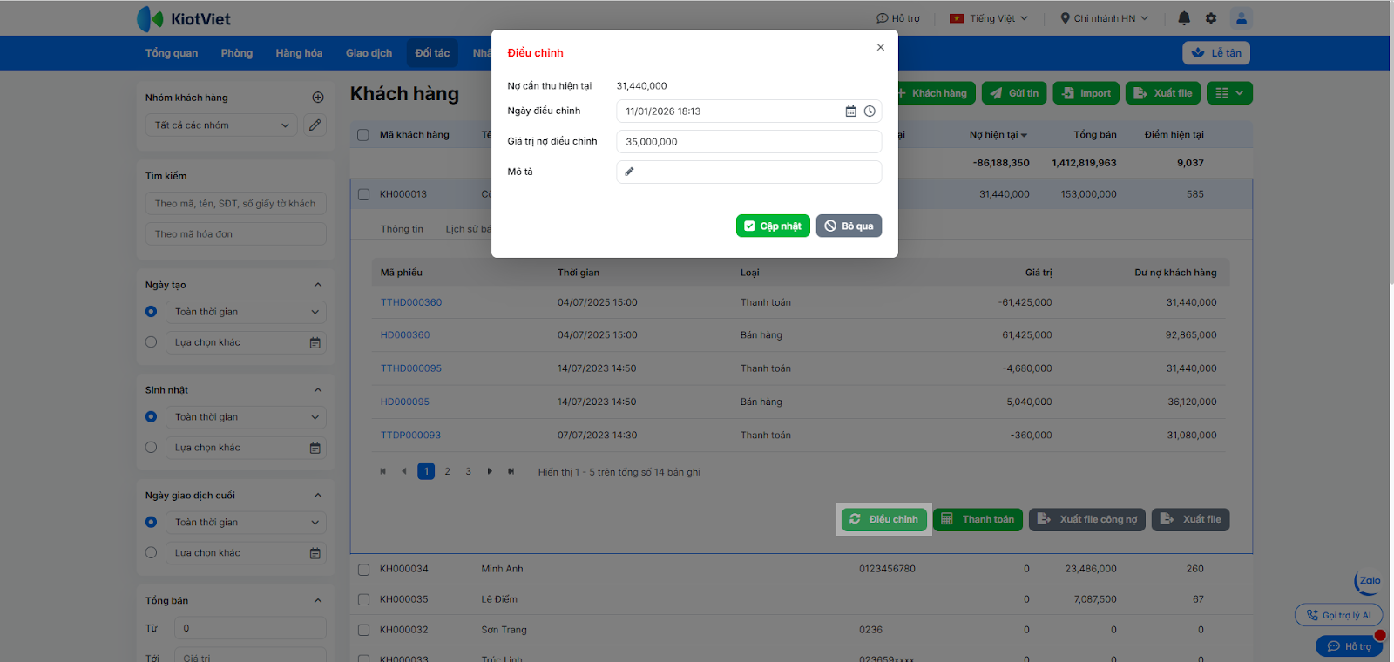1394x662 pixels.
Task: Close the Điều chỉnh dialog
Action: coord(881,47)
